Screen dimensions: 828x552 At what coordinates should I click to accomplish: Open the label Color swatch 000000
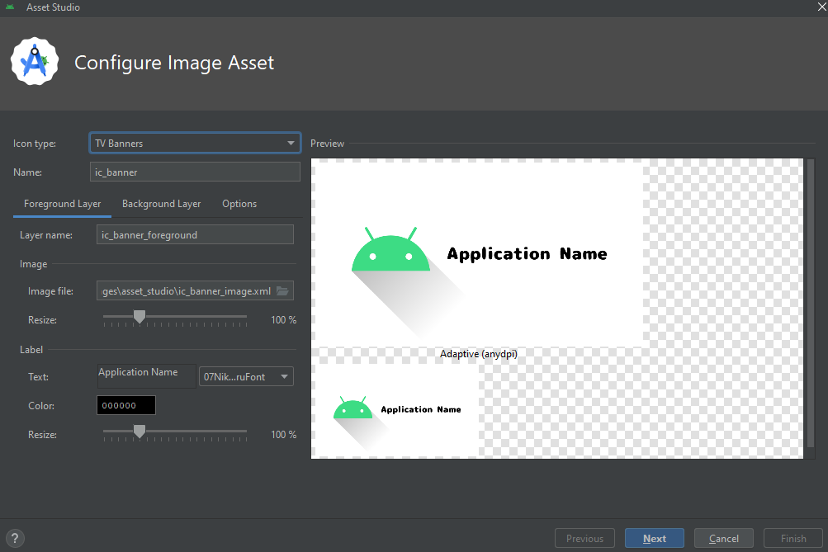[x=126, y=405]
